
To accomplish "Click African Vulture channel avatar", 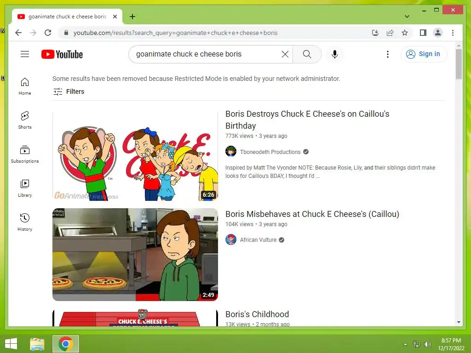I will click(231, 239).
